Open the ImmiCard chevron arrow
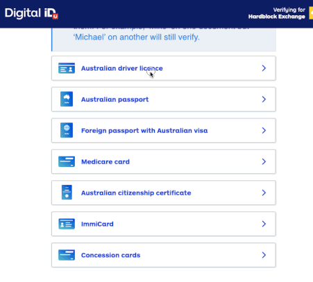313x282 pixels. pos(264,224)
